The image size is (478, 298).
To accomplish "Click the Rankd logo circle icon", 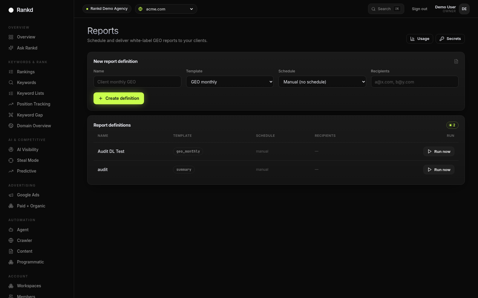I will [11, 10].
